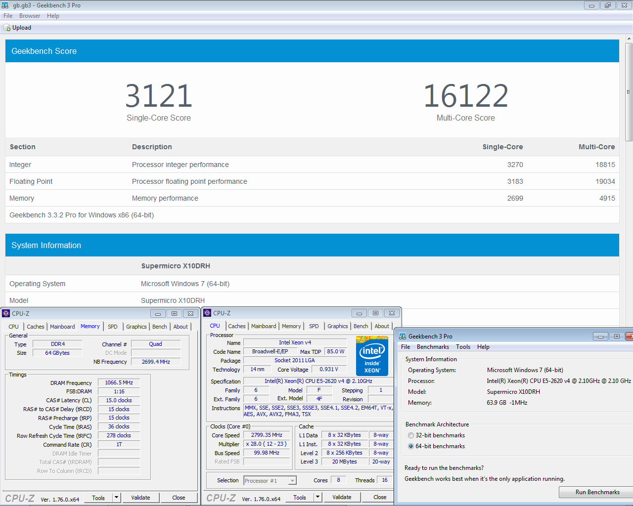Open Caches tab in left CPU-Z window
Screen dimensions: 633x506
[x=35, y=327]
